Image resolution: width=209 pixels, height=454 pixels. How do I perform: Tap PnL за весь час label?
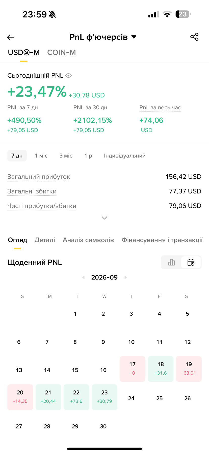(160, 107)
